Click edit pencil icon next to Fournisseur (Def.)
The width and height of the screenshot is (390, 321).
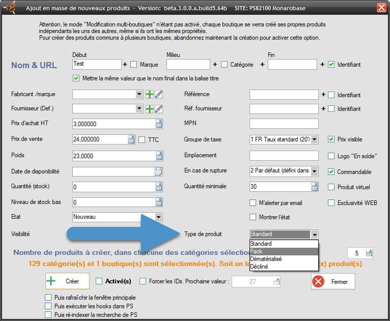tap(159, 108)
